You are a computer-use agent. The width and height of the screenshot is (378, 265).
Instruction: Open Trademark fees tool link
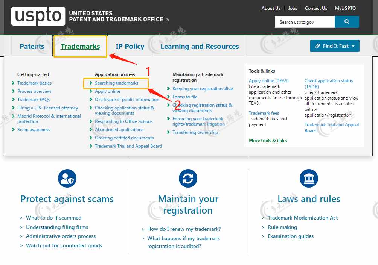pos(264,113)
